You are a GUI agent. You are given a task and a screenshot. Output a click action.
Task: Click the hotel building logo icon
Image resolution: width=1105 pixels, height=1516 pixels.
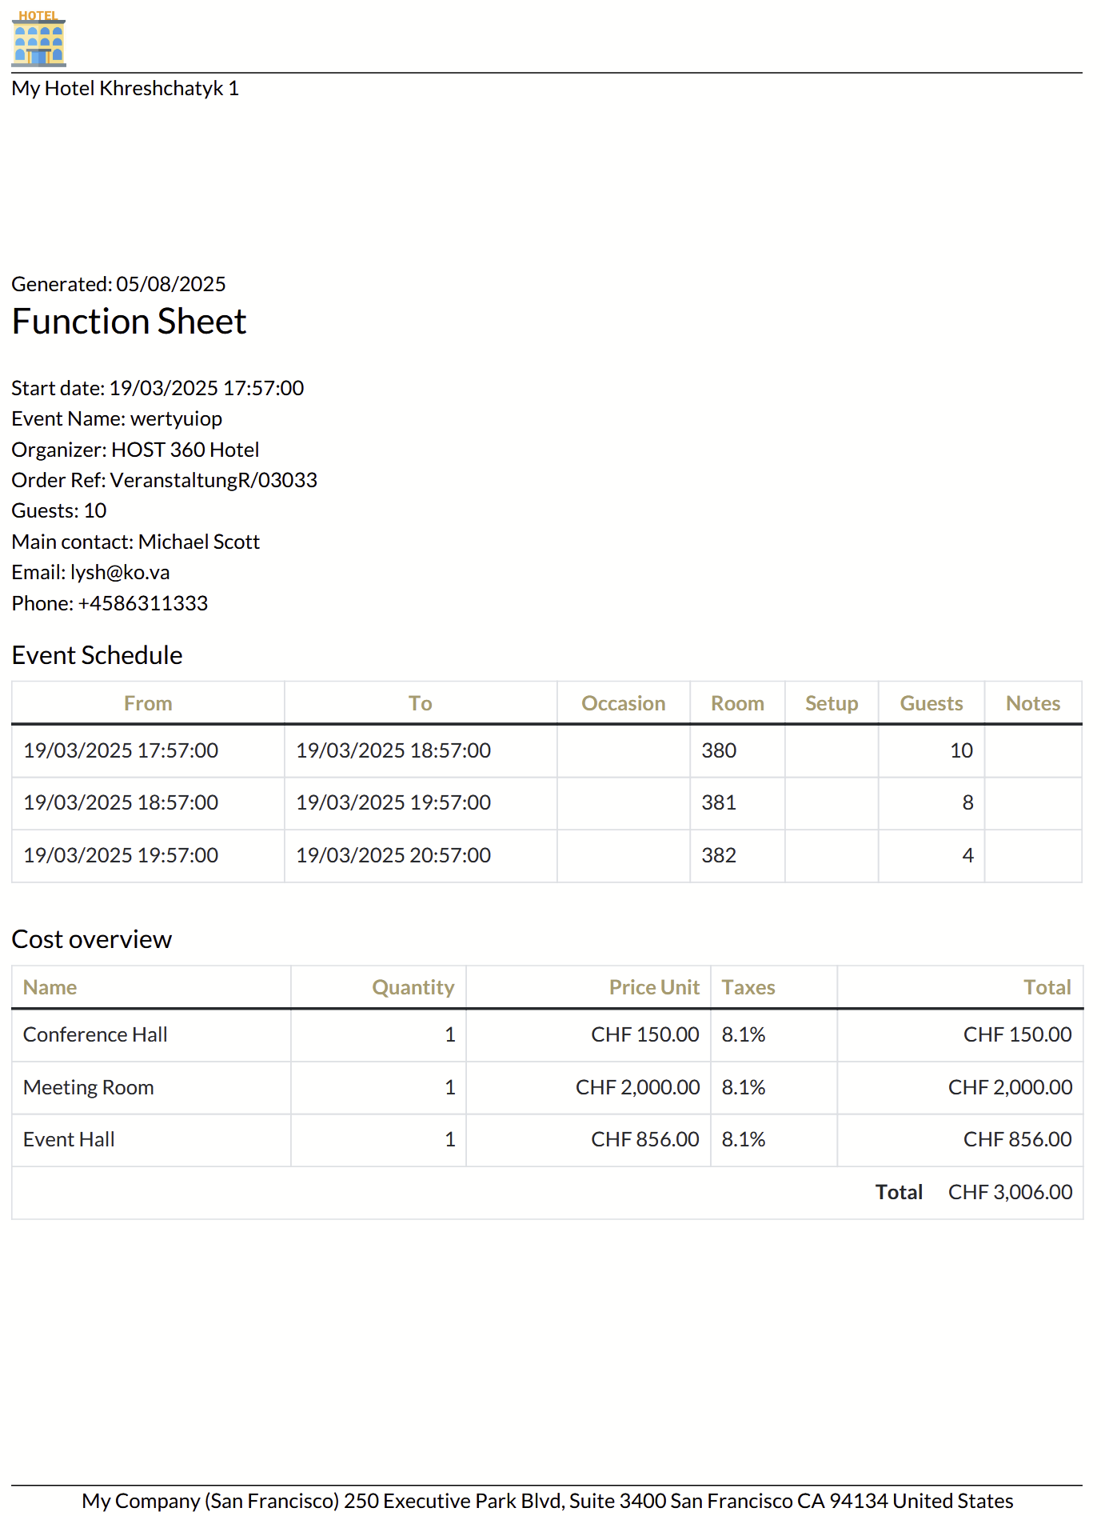tap(38, 38)
